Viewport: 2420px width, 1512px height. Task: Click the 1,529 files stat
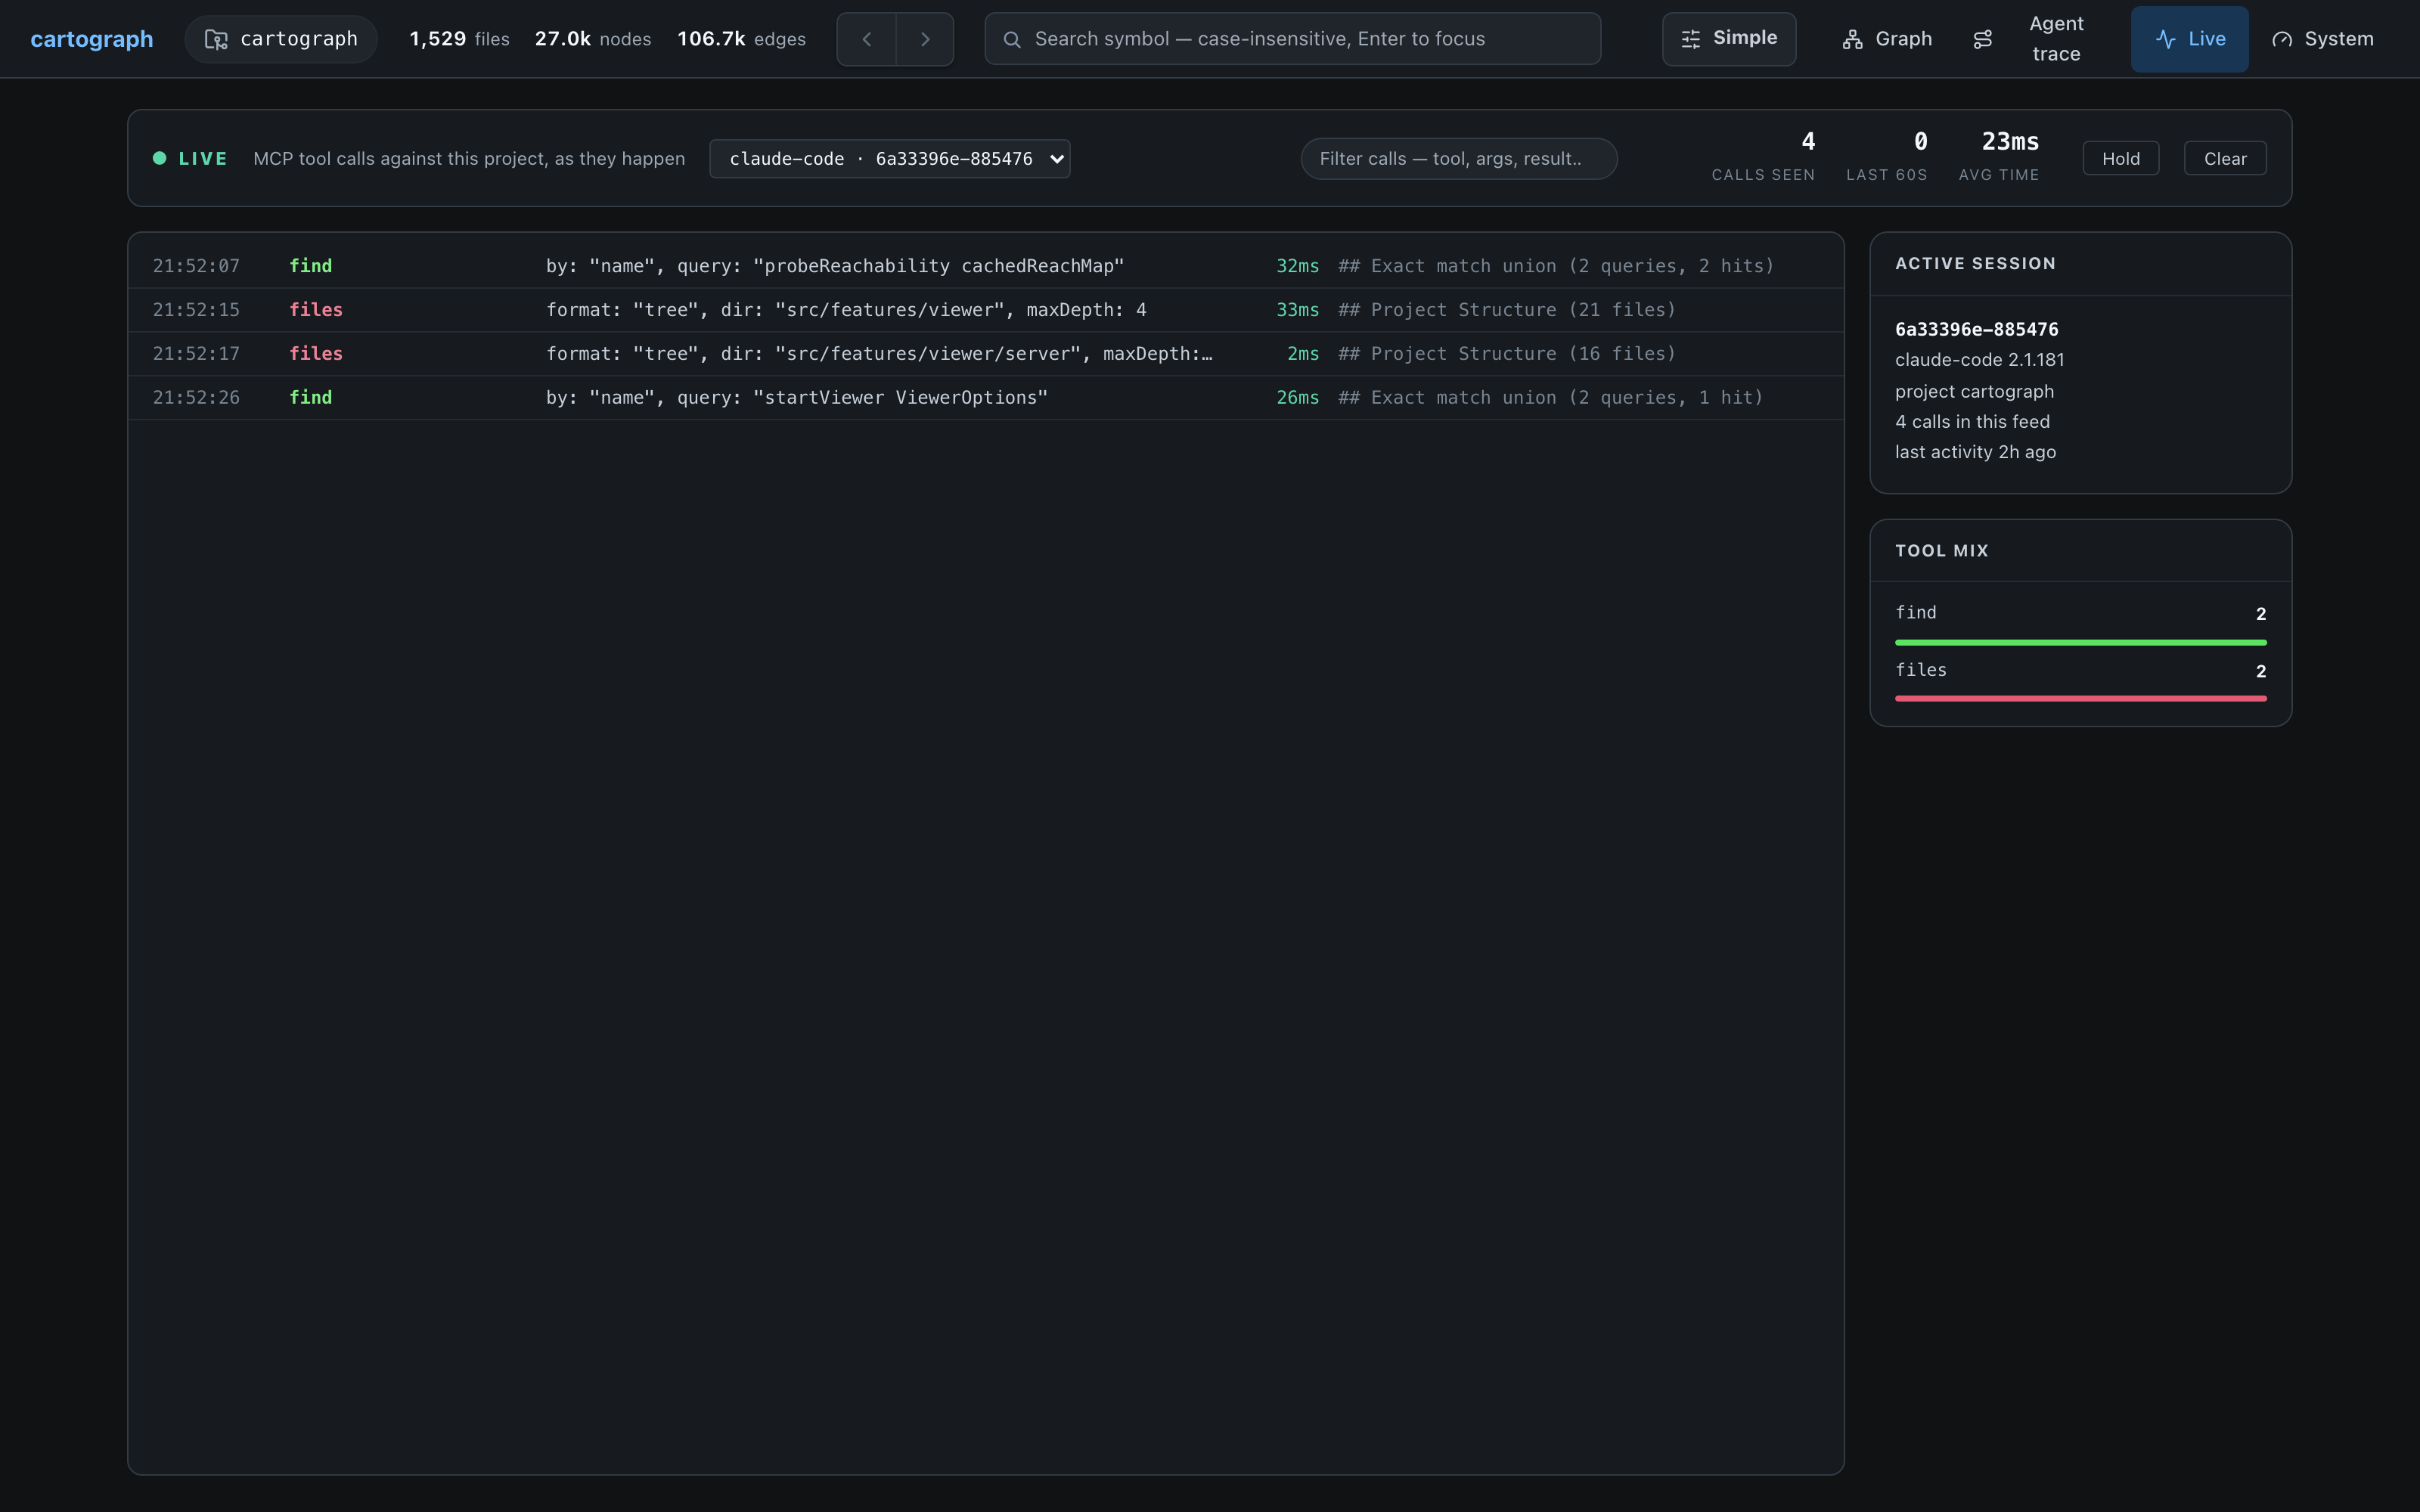(459, 39)
